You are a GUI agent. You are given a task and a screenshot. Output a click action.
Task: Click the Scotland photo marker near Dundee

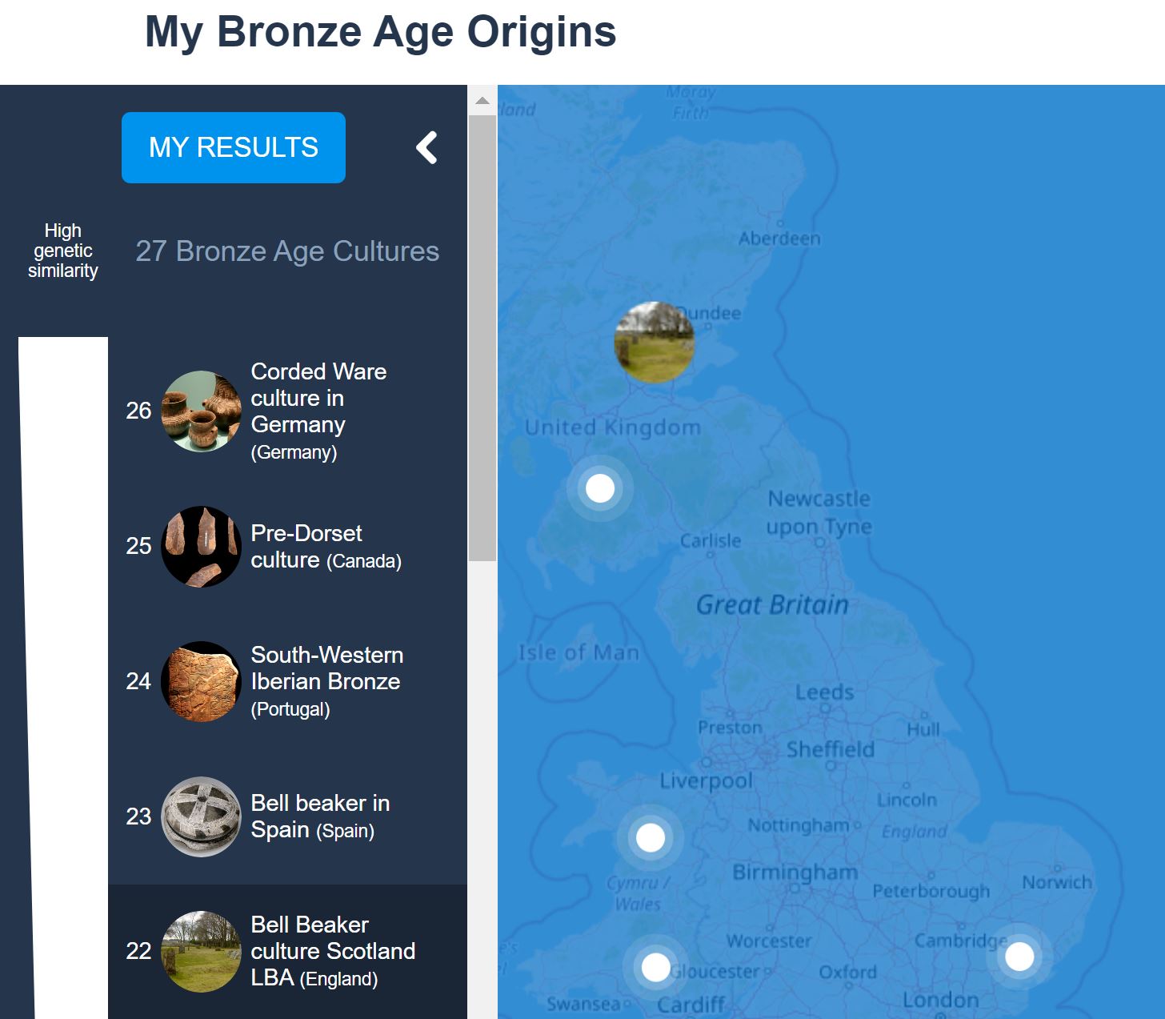pos(655,342)
